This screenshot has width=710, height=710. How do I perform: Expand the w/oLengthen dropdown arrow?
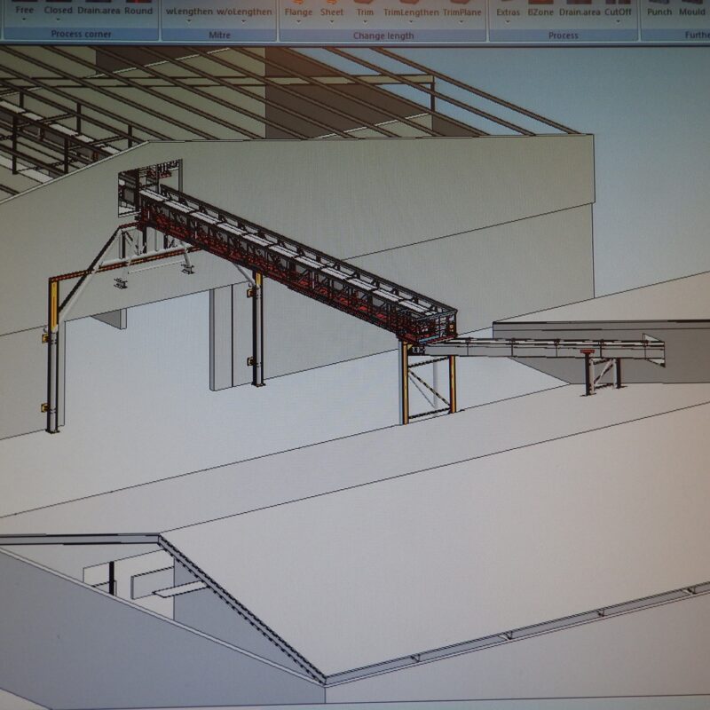(243, 21)
